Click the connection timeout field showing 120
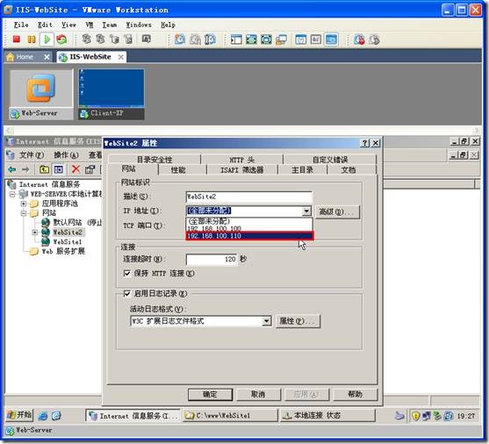 [x=212, y=259]
